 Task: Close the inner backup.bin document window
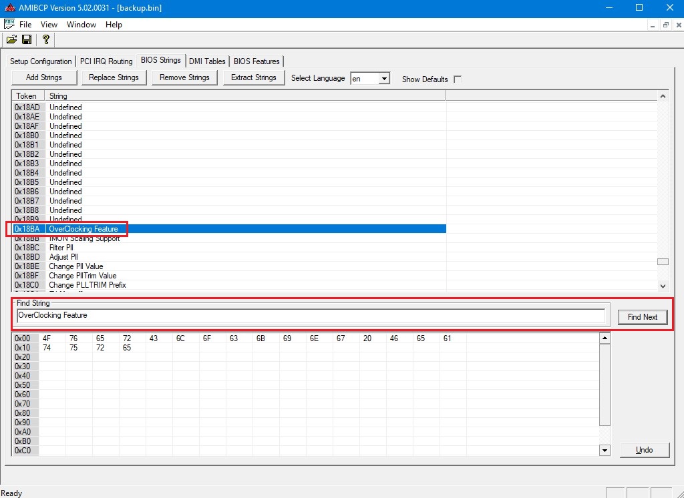[x=679, y=25]
